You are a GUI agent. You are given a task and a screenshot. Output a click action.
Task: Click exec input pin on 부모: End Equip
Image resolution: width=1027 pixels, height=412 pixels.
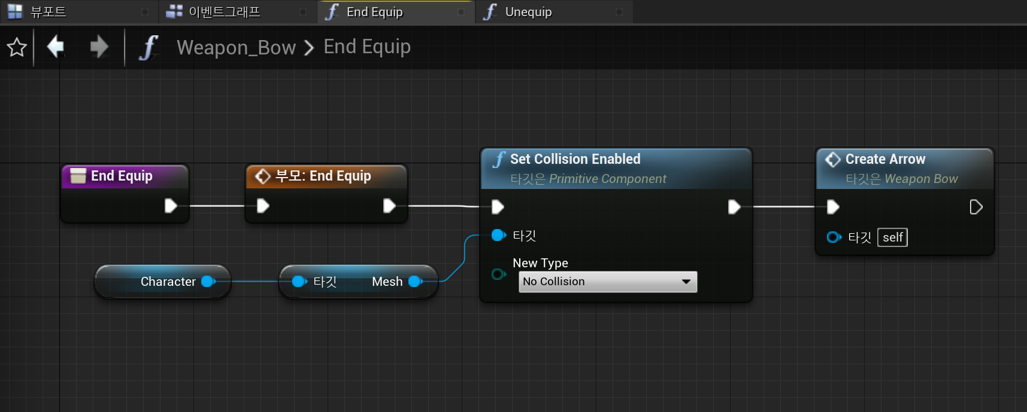tap(263, 206)
